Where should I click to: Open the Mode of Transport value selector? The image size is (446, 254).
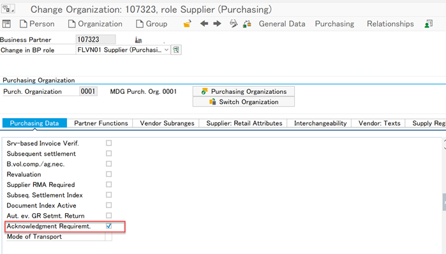coord(108,237)
